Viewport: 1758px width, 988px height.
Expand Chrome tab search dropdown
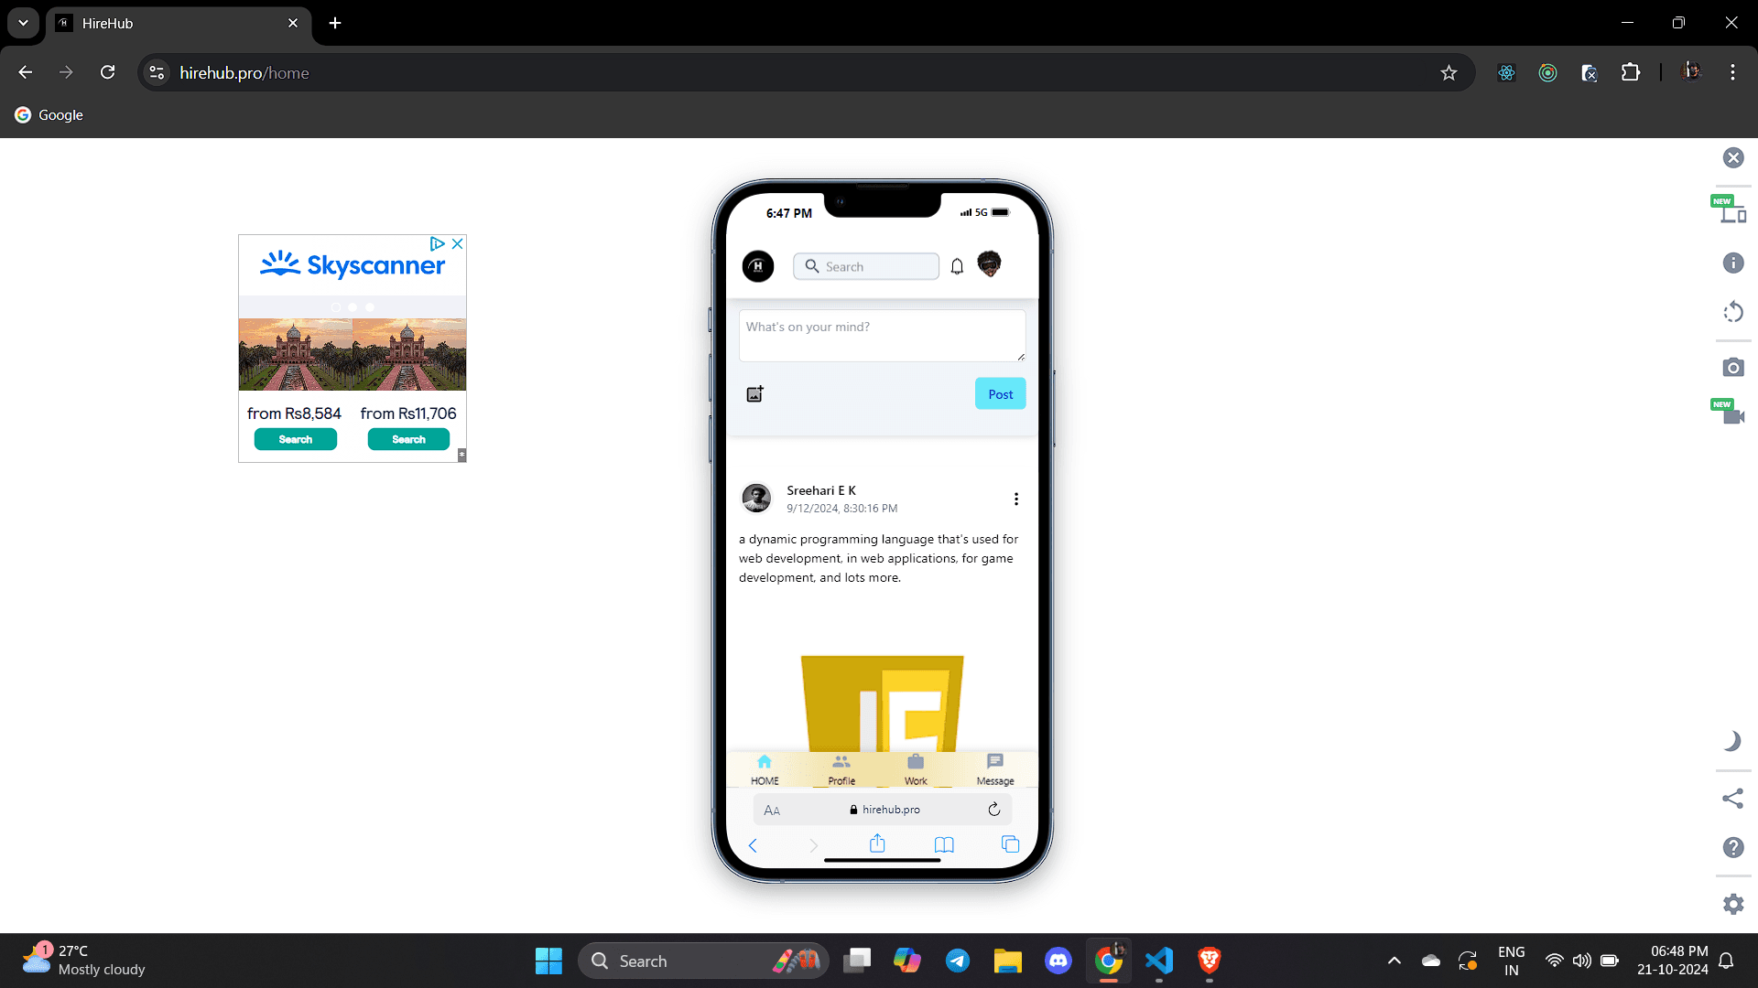[x=23, y=23]
